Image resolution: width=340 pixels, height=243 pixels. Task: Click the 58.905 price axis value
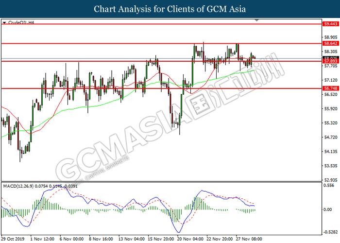pyautogui.click(x=331, y=37)
